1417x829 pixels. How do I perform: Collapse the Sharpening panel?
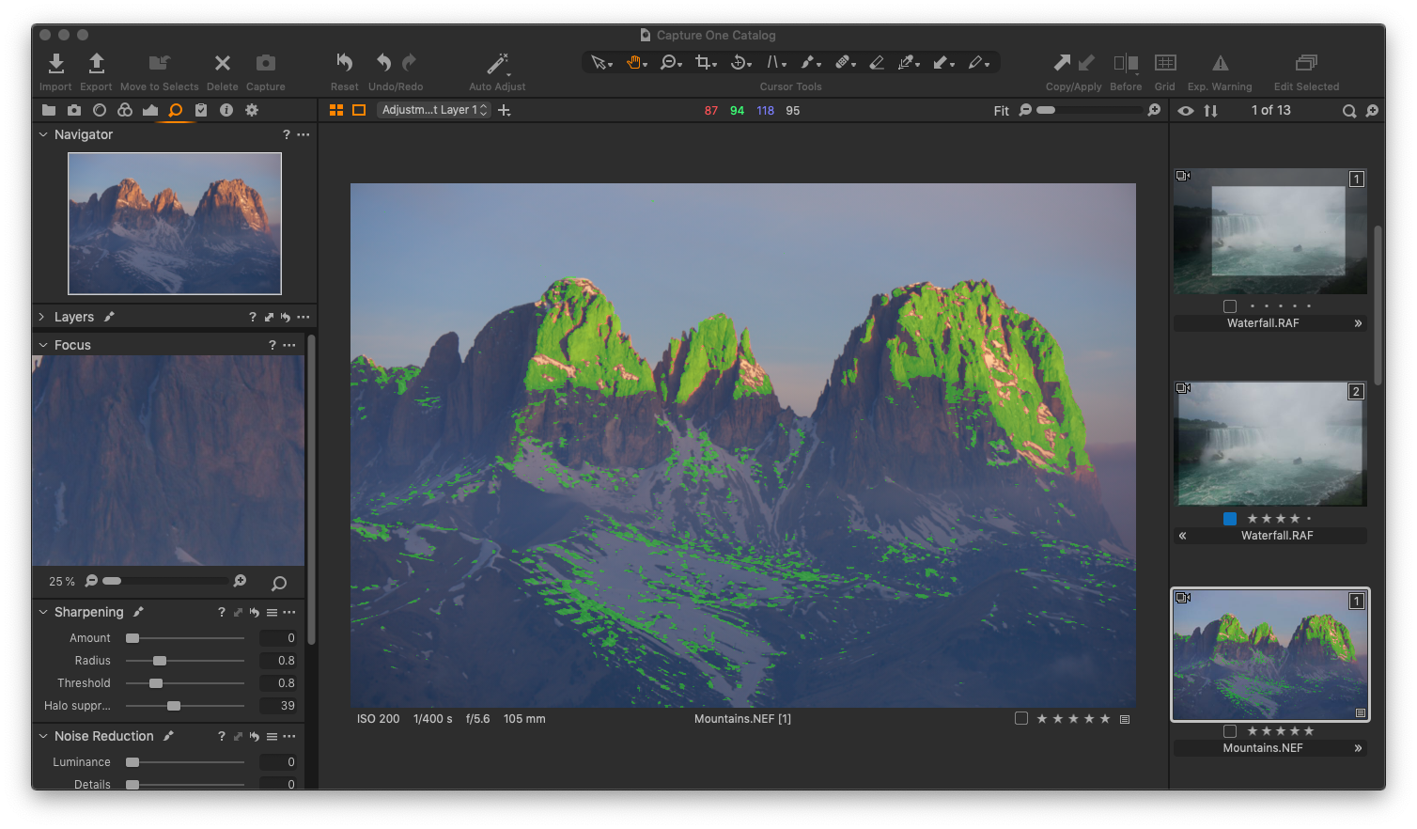click(x=43, y=612)
